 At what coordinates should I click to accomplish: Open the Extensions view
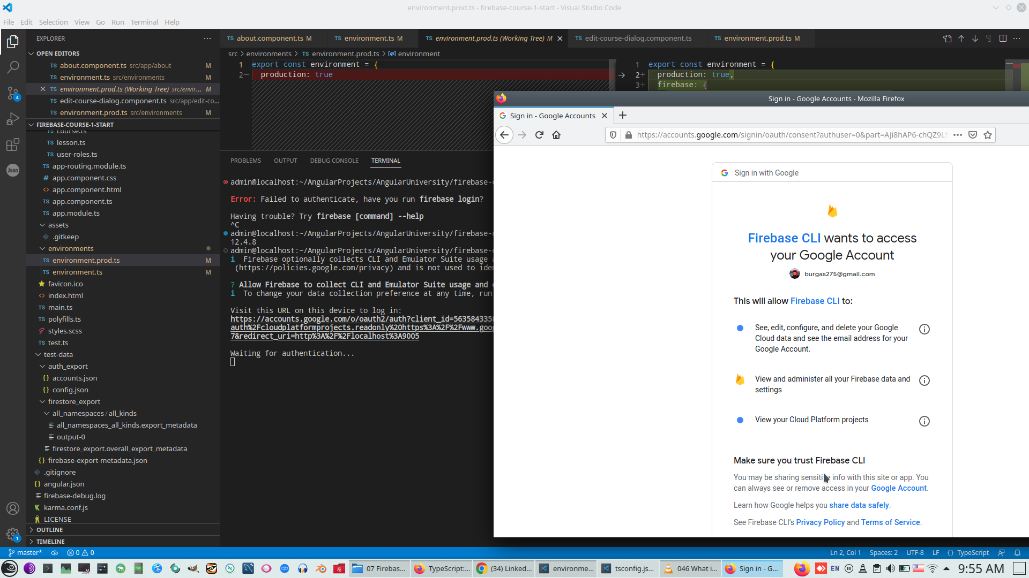click(x=13, y=144)
